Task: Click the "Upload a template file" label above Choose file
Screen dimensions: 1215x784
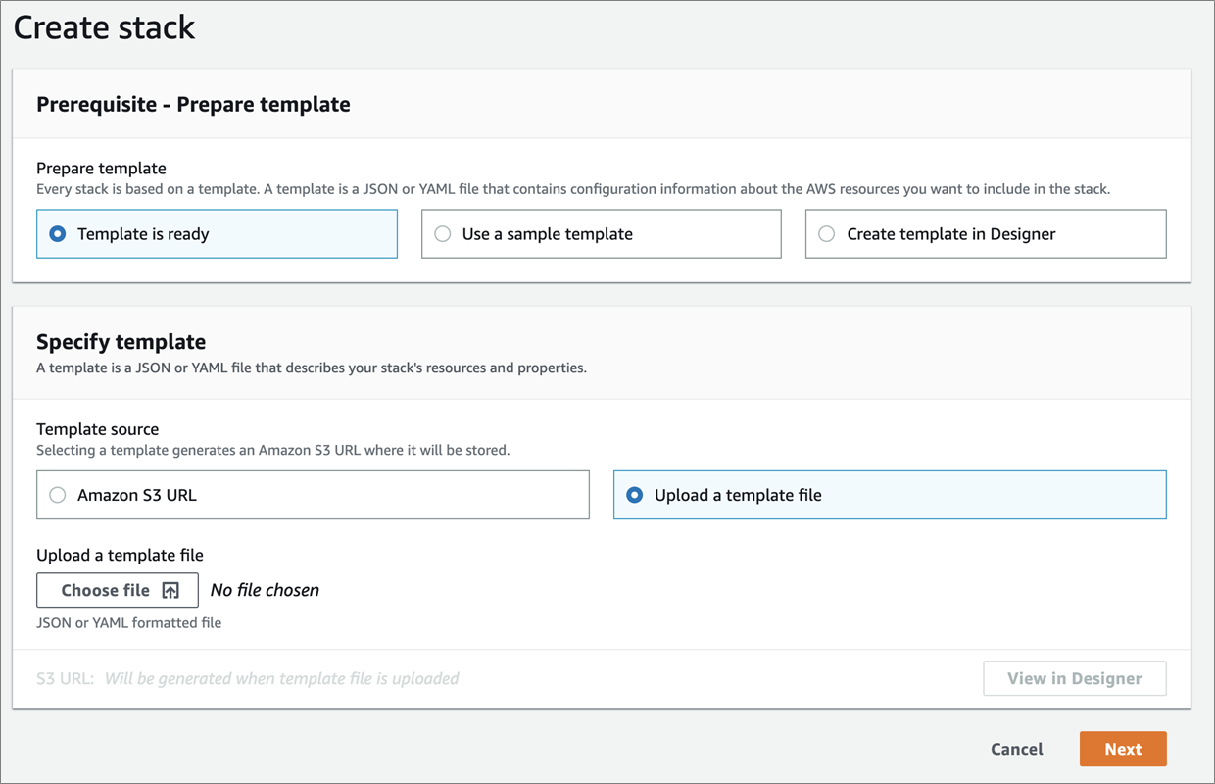Action: (x=120, y=555)
